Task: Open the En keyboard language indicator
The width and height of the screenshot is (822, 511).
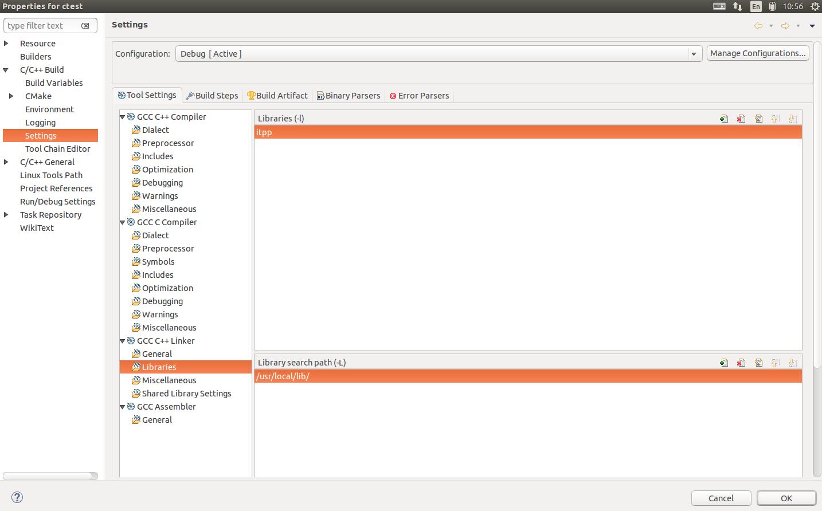Action: pos(756,6)
